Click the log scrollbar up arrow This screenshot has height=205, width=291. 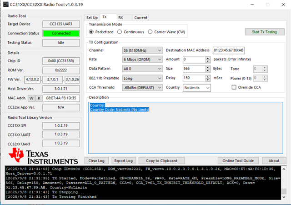[x=284, y=169]
